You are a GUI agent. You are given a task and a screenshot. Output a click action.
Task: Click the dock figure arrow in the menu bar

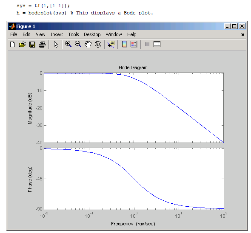pyautogui.click(x=242, y=34)
